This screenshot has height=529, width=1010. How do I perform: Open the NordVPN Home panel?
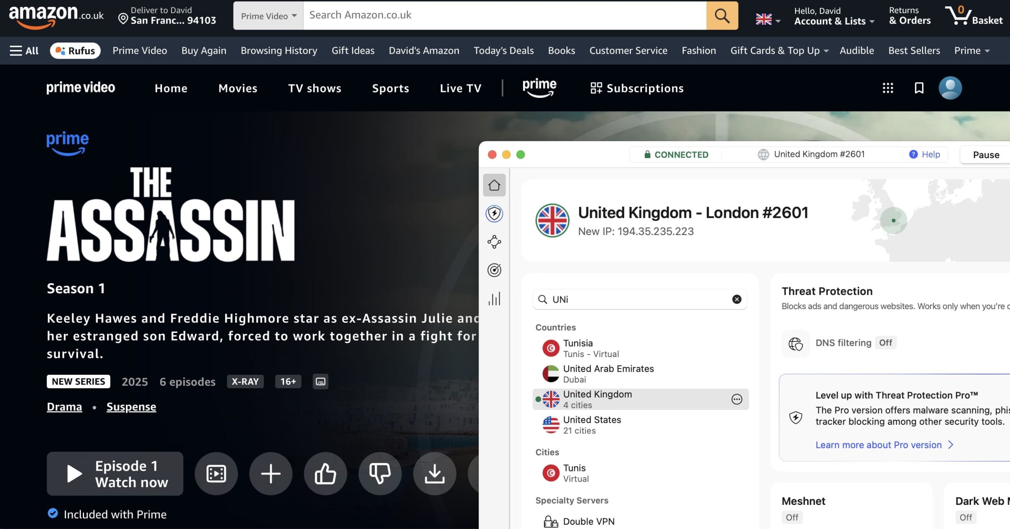(x=494, y=185)
